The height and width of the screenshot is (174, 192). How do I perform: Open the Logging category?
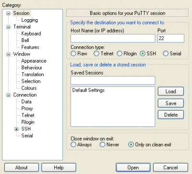coord(30,20)
